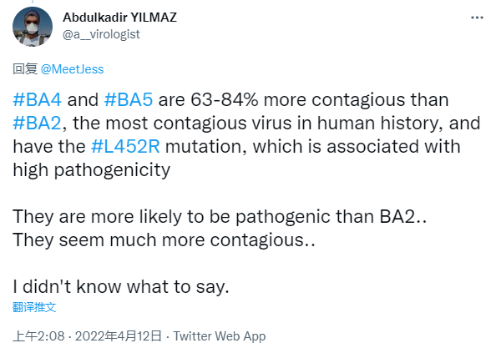Click the words 'high pathogenicity'
Image resolution: width=496 pixels, height=353 pixels.
(x=92, y=170)
